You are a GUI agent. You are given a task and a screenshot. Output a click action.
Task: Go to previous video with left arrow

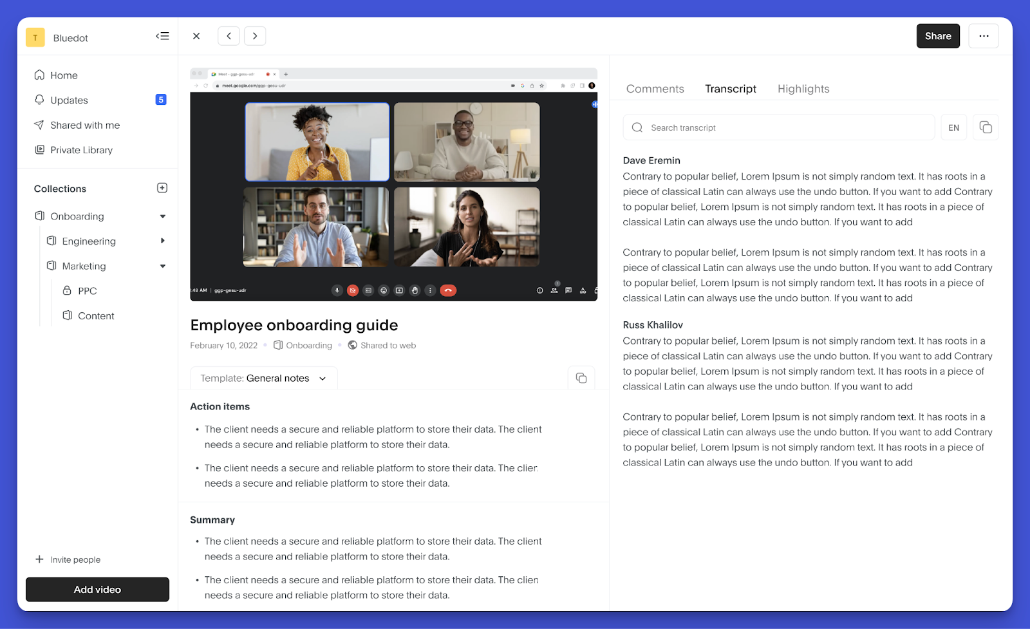[229, 36]
